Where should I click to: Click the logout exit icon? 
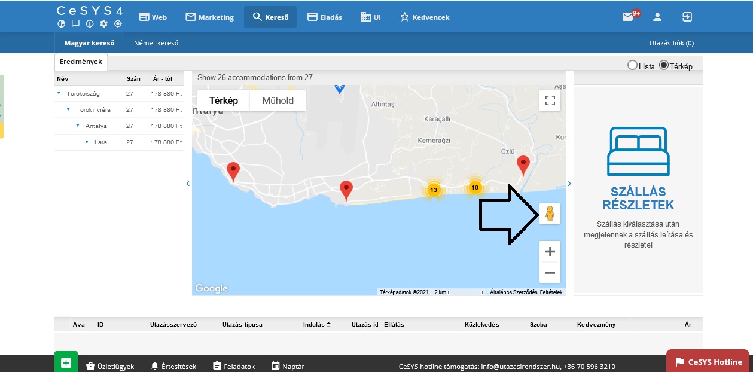[x=687, y=17]
